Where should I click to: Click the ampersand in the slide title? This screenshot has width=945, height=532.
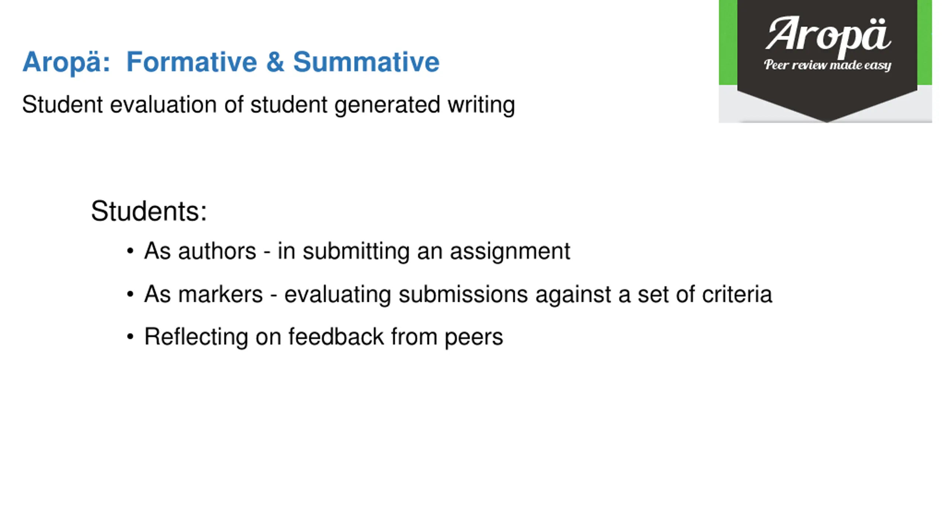[x=275, y=62]
